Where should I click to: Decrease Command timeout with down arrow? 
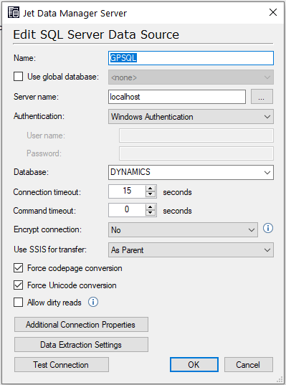(151, 213)
